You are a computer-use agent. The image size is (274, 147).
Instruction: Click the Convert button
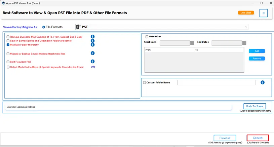pyautogui.click(x=258, y=138)
